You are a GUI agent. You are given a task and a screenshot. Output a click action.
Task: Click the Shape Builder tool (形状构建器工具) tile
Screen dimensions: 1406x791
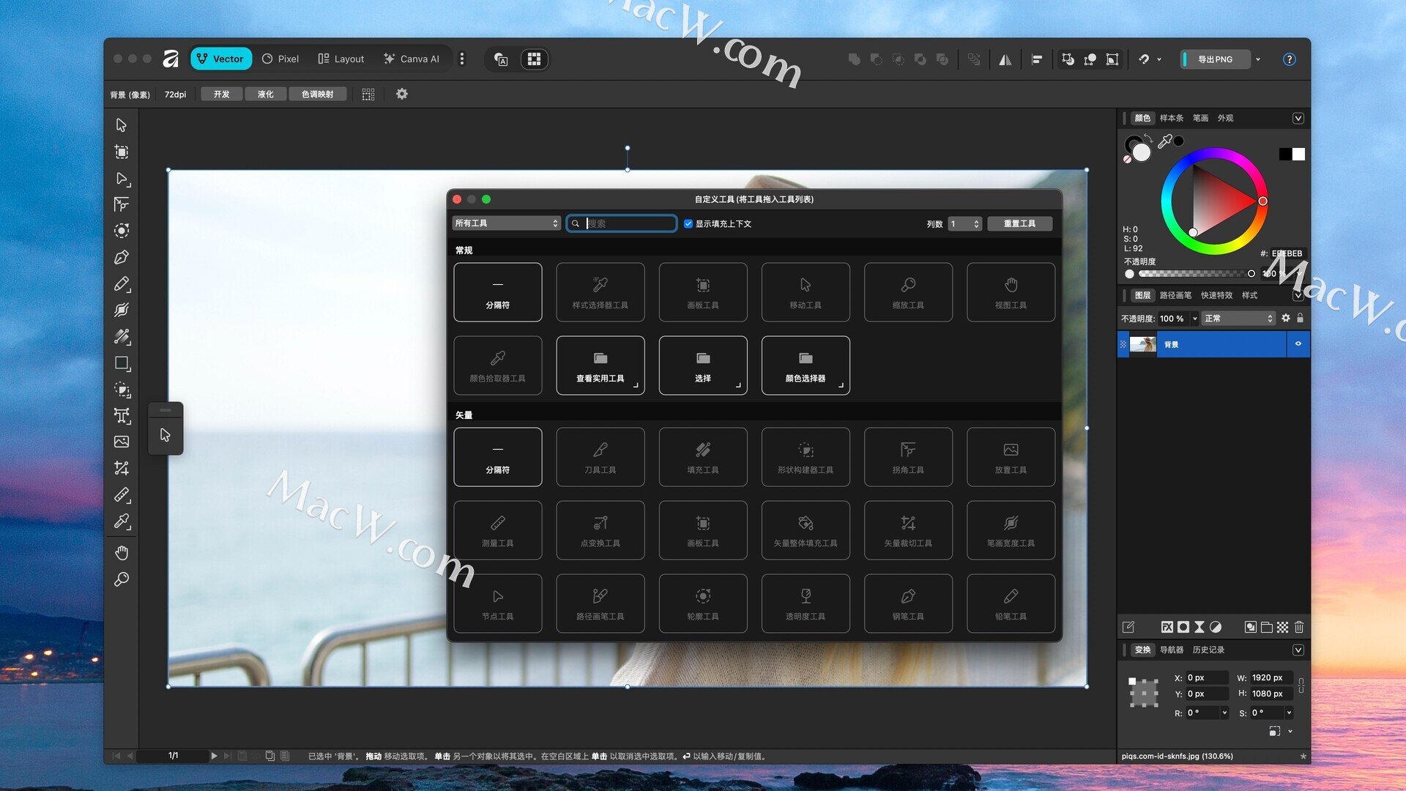805,456
